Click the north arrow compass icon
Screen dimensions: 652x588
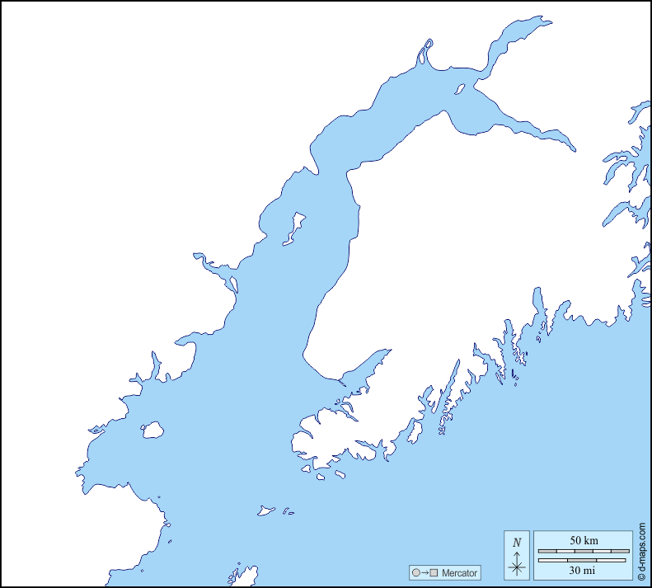(517, 556)
